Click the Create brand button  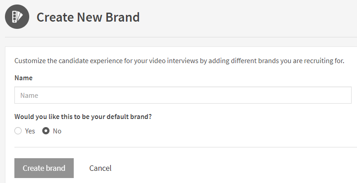point(44,168)
